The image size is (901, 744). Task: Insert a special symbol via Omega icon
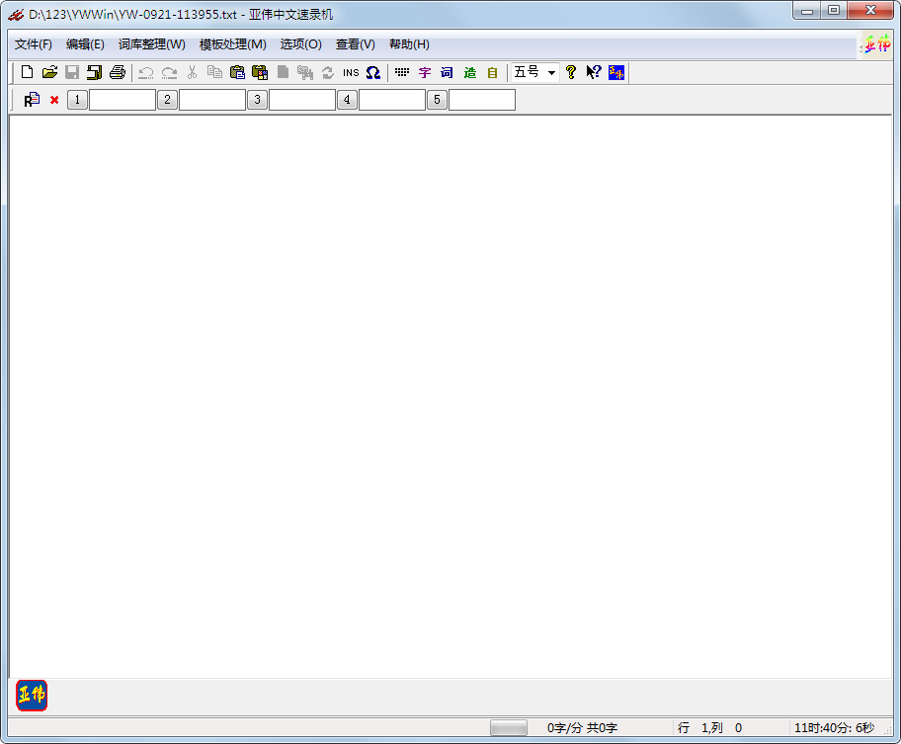(x=372, y=72)
